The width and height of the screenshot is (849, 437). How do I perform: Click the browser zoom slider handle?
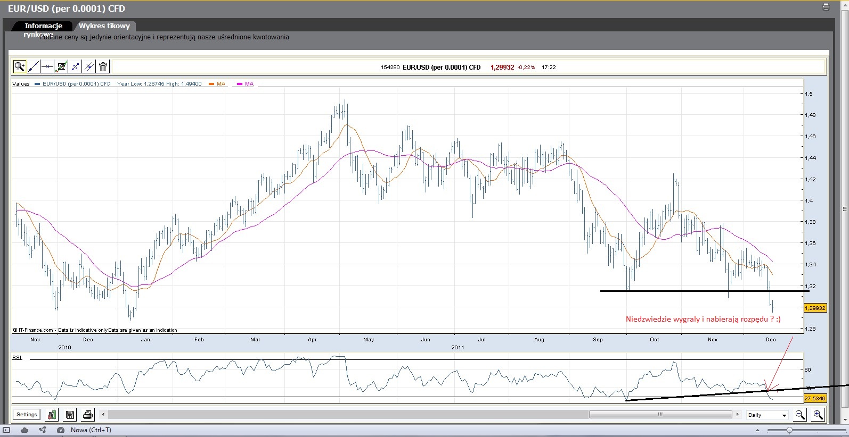pyautogui.click(x=789, y=430)
